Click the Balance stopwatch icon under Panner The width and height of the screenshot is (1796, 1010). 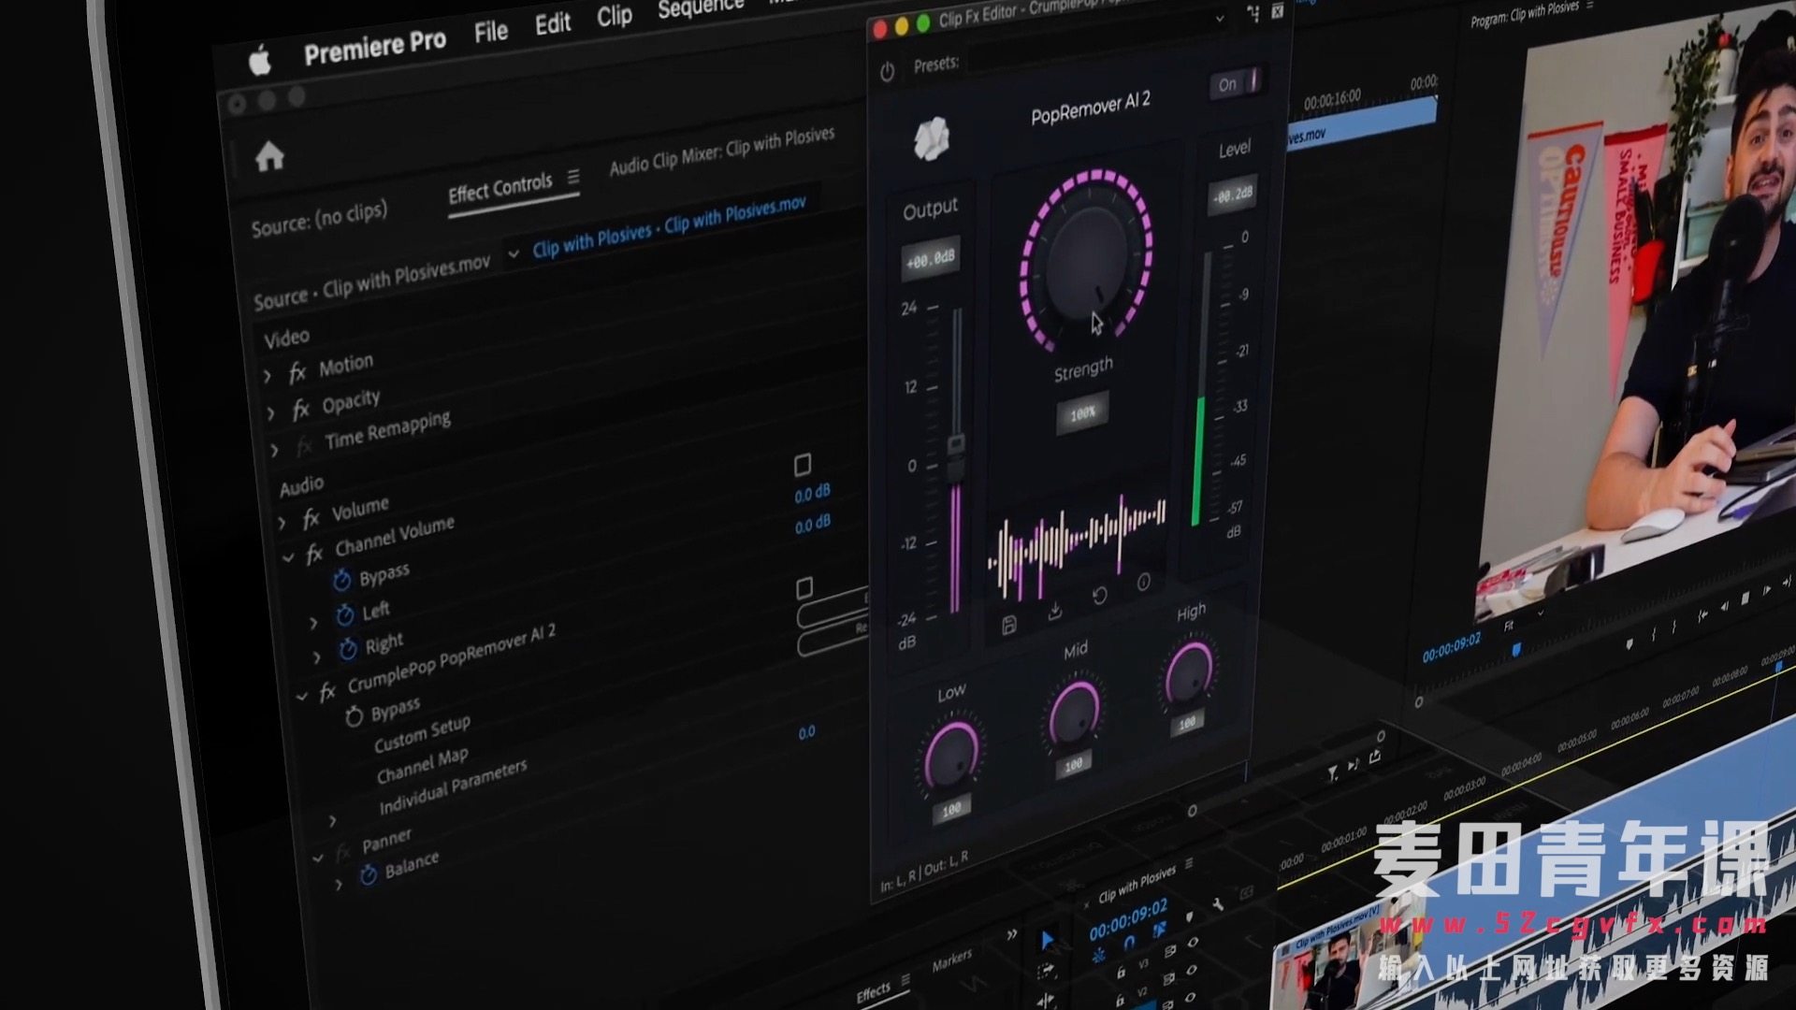click(x=369, y=873)
